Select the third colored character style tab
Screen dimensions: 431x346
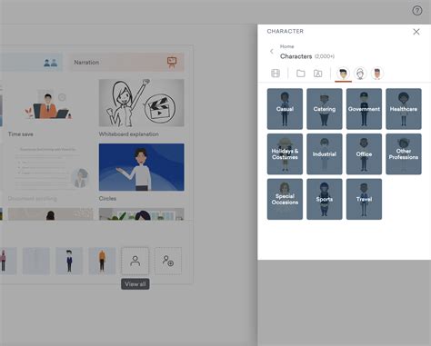[377, 74]
